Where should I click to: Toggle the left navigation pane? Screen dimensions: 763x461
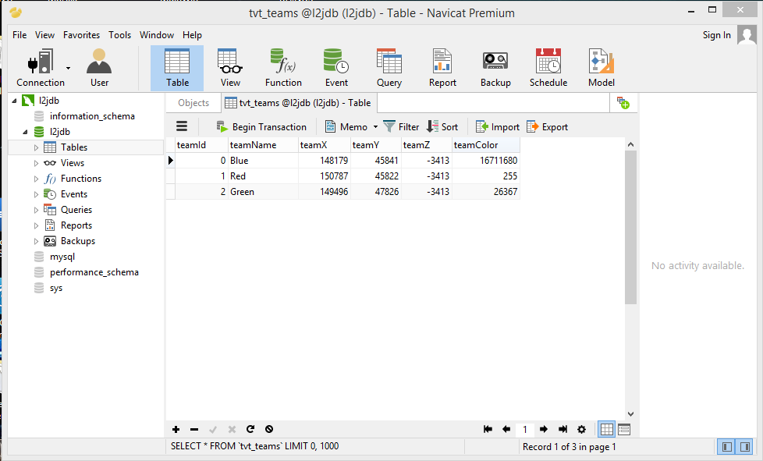(727, 446)
